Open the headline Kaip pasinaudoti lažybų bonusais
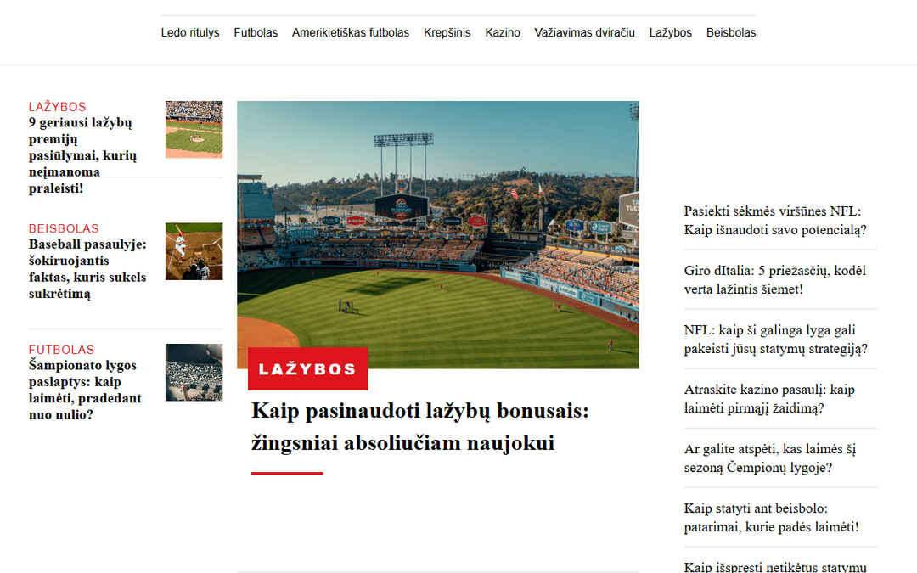This screenshot has width=917, height=573. [420, 427]
